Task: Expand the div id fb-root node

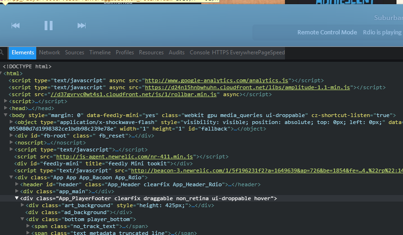Action: click(12, 136)
